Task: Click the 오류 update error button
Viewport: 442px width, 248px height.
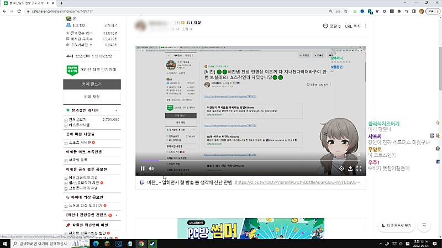Action: click(x=432, y=11)
